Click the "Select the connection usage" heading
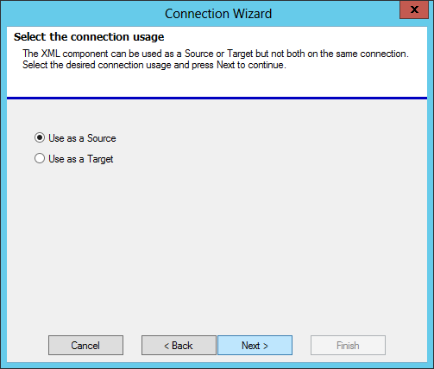434x369 pixels. click(x=89, y=37)
